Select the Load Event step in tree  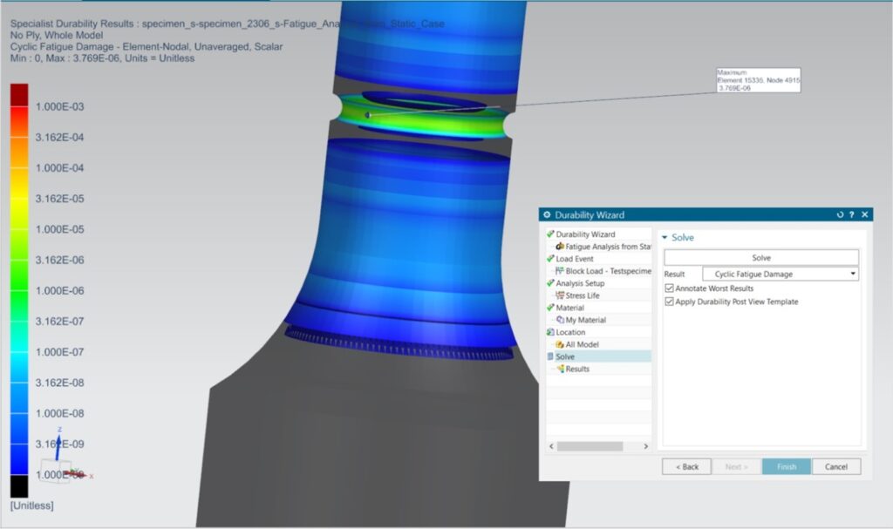pos(574,259)
